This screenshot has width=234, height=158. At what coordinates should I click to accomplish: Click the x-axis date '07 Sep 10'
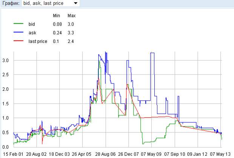(x=175, y=154)
